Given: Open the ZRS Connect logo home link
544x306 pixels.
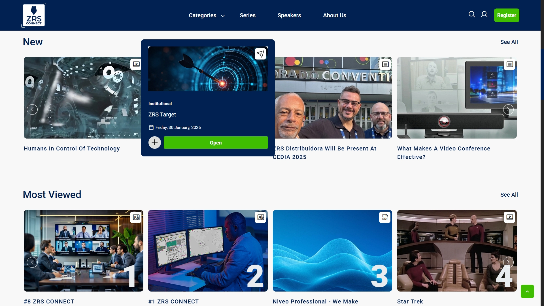Looking at the screenshot, I should [x=34, y=15].
